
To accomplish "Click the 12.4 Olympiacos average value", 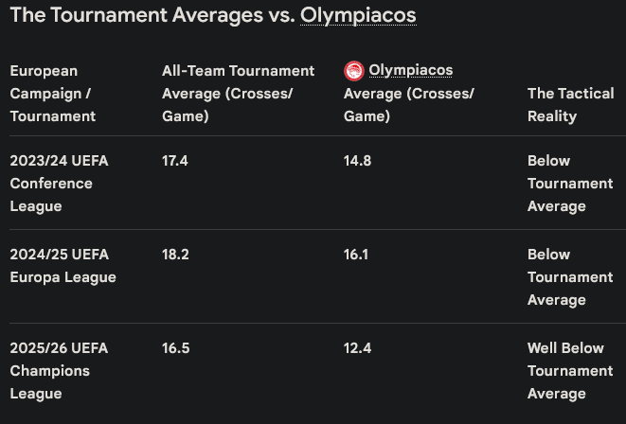I will (357, 348).
